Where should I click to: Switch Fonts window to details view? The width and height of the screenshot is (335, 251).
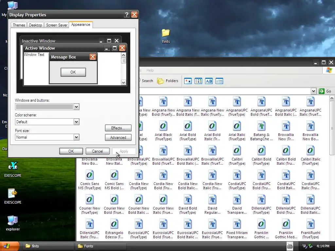[219, 81]
